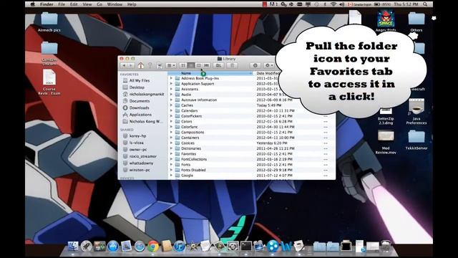Open the File menu

coord(62,4)
